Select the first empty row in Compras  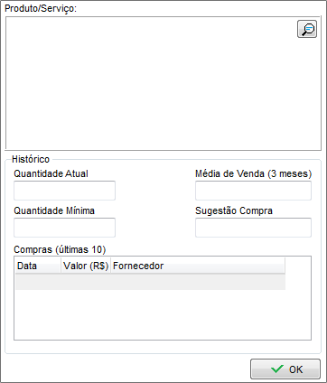(x=150, y=282)
